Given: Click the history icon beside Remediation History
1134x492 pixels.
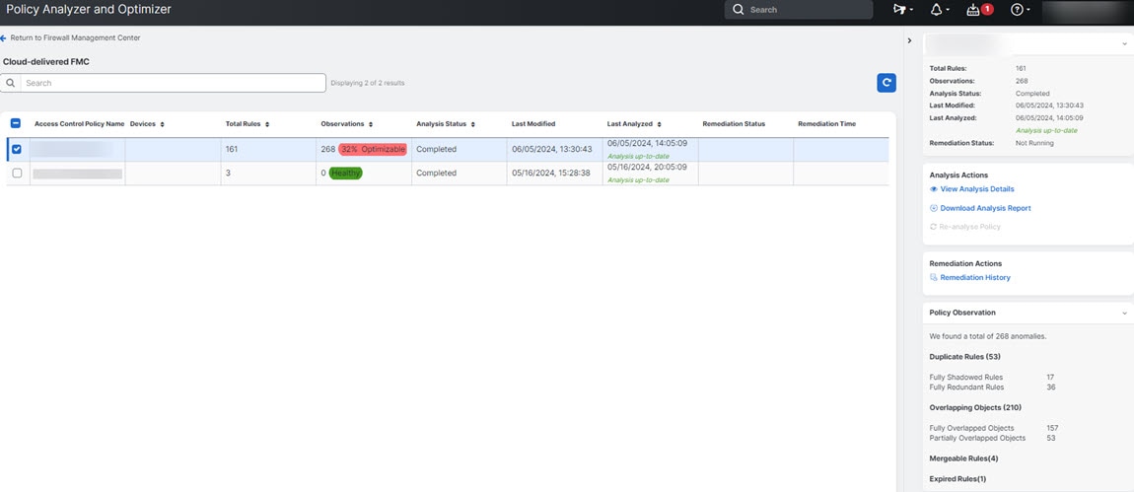Looking at the screenshot, I should click(x=934, y=278).
